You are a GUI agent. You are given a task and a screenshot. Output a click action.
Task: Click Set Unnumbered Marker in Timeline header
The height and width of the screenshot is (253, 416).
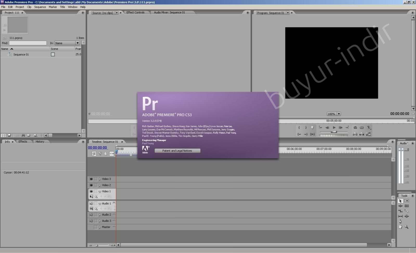(x=106, y=154)
